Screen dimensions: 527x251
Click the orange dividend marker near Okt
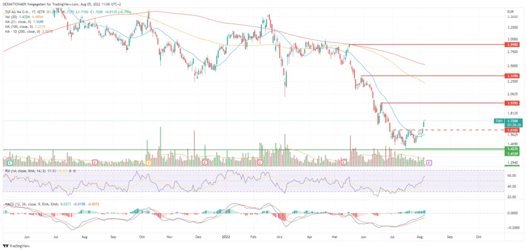click(x=149, y=163)
